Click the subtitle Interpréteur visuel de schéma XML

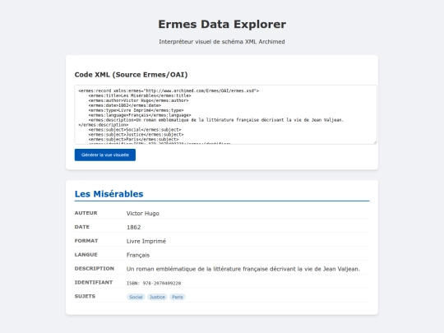(x=222, y=42)
